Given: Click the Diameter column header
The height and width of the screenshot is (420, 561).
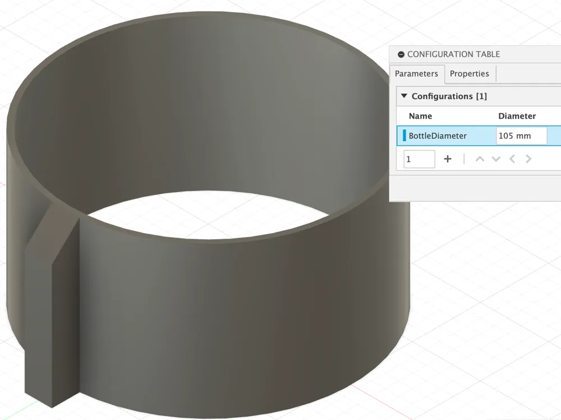Looking at the screenshot, I should [x=517, y=116].
